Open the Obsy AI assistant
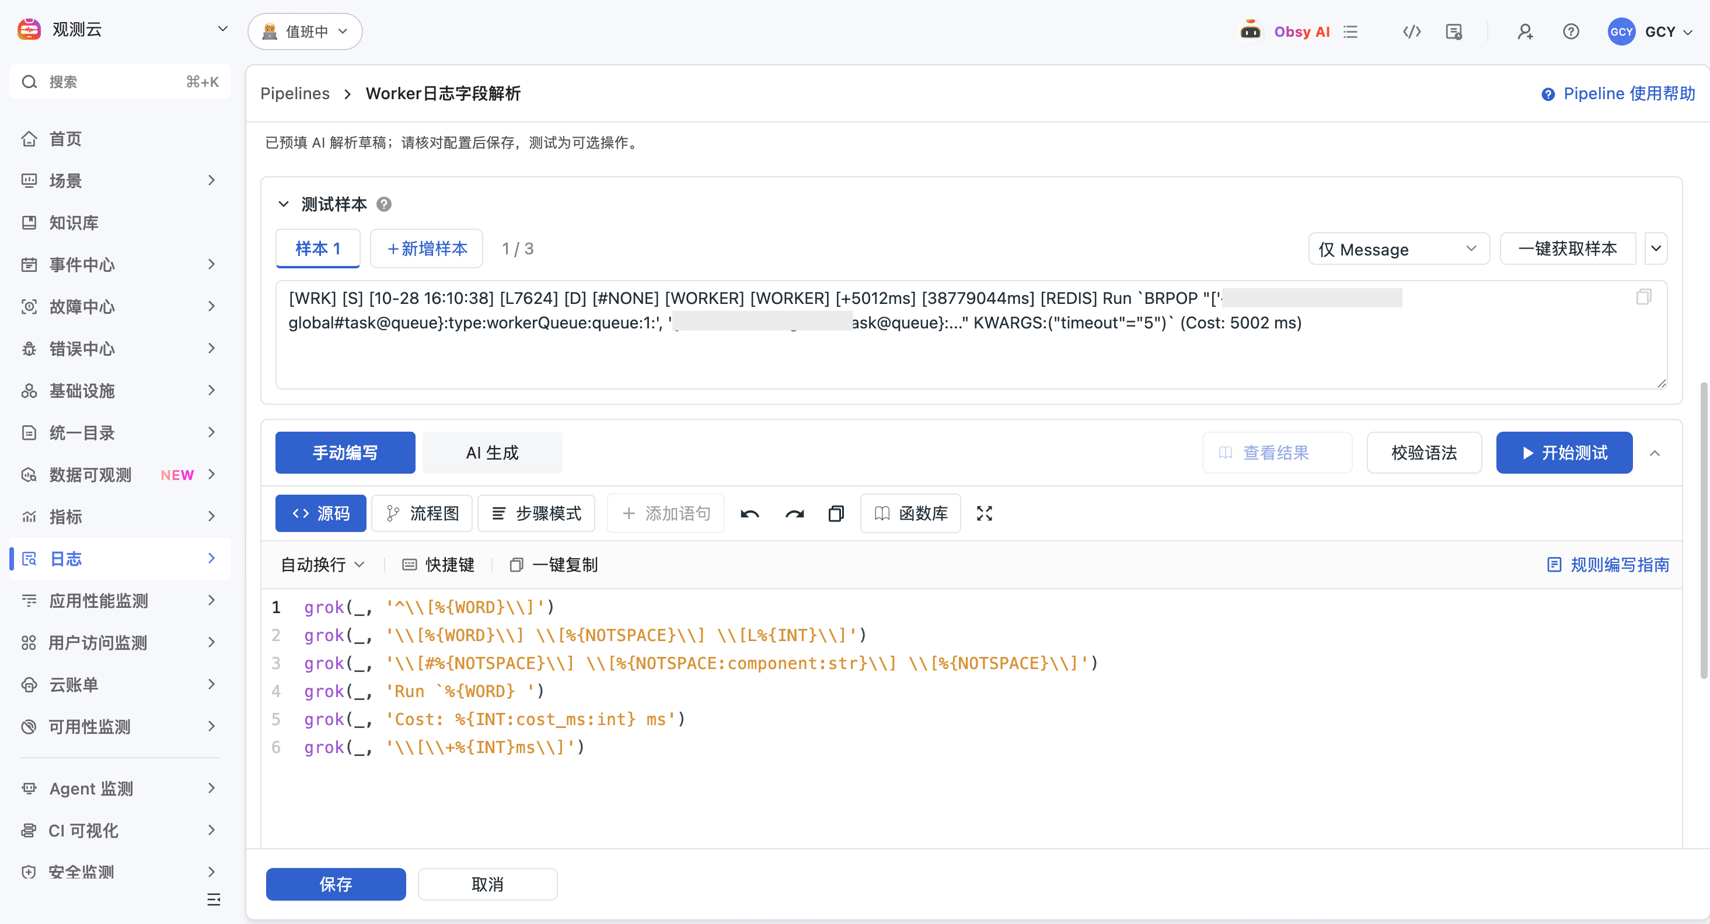1710x924 pixels. point(1285,31)
